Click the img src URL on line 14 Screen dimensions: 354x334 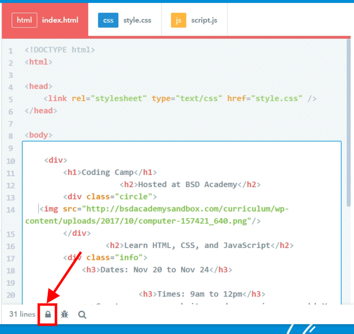tap(157, 215)
